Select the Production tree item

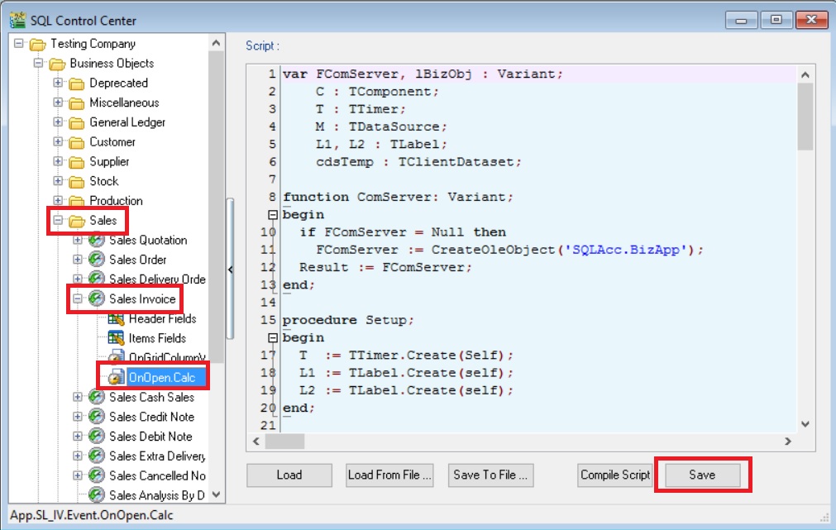(116, 201)
